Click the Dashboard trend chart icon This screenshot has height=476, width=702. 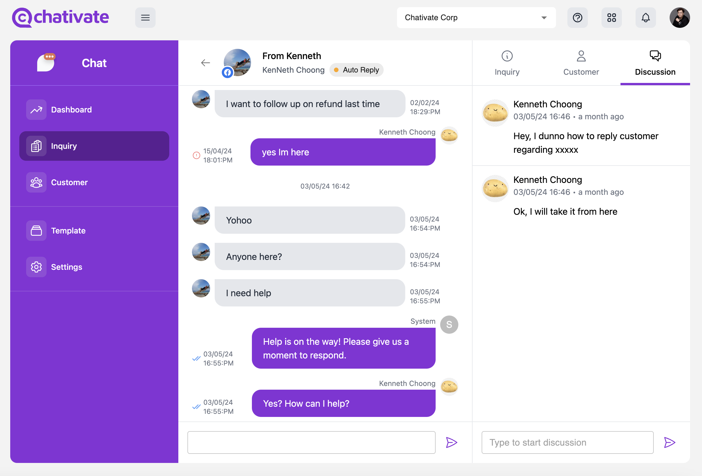[x=36, y=110]
